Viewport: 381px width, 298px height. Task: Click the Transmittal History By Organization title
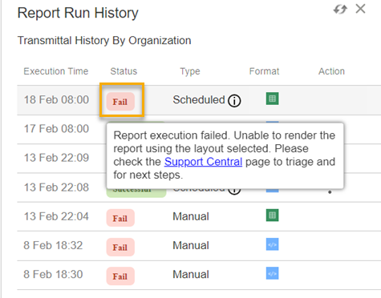[x=104, y=41]
